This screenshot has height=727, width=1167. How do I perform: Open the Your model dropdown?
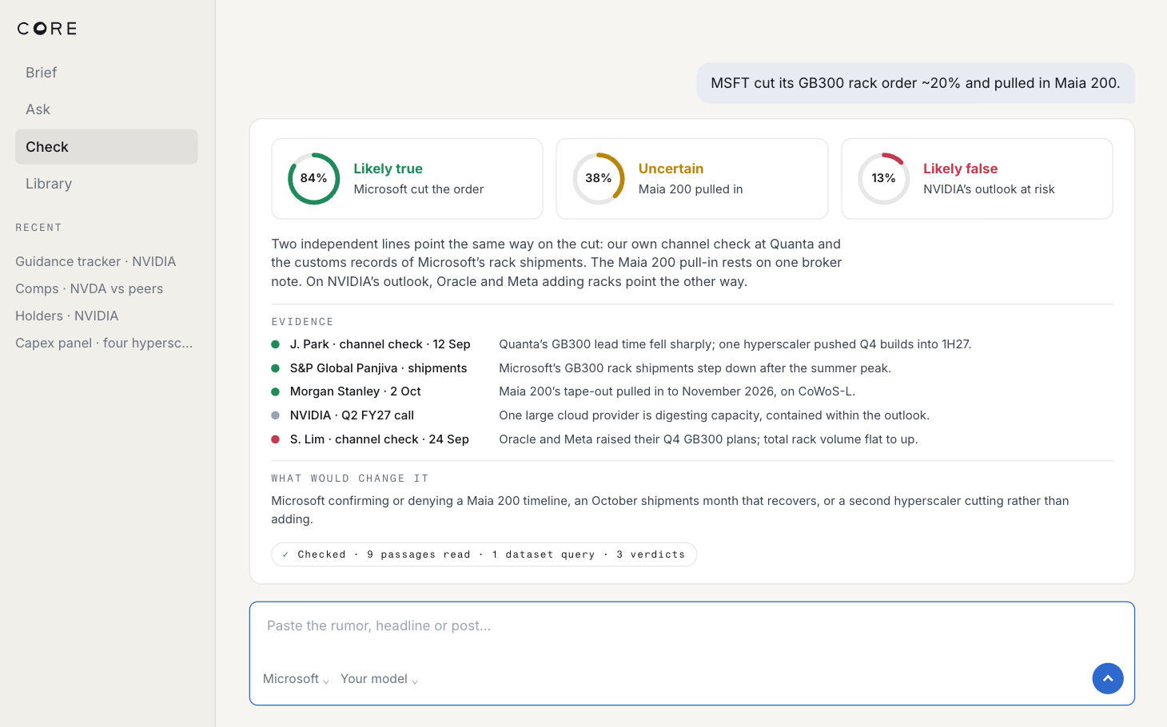pyautogui.click(x=380, y=679)
